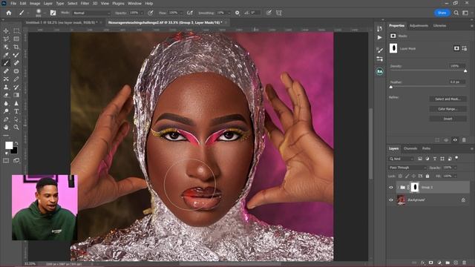Select the Hand tool
The width and height of the screenshot is (475, 267).
point(6,127)
